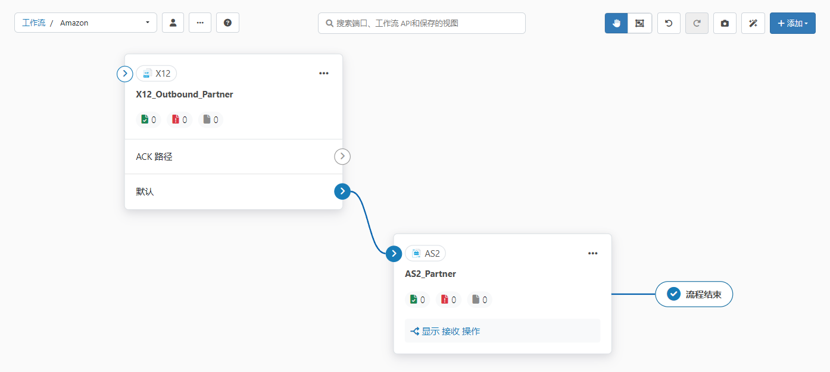This screenshot has width=830, height=372.
Task: Click the undo arrow icon
Action: click(669, 23)
